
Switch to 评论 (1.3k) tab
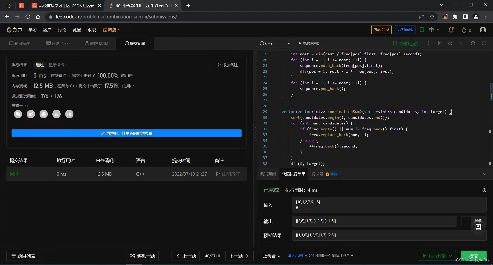tap(58, 43)
